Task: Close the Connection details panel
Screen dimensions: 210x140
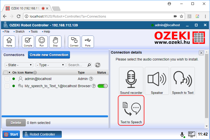Action: (201, 53)
